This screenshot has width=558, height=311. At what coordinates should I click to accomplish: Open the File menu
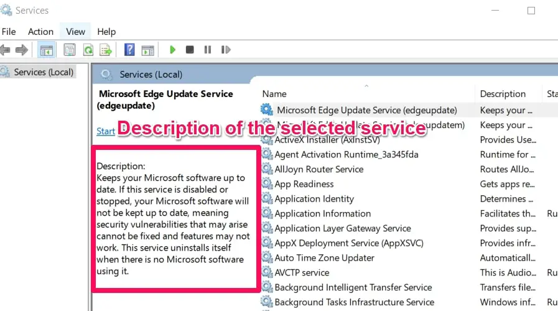[9, 32]
